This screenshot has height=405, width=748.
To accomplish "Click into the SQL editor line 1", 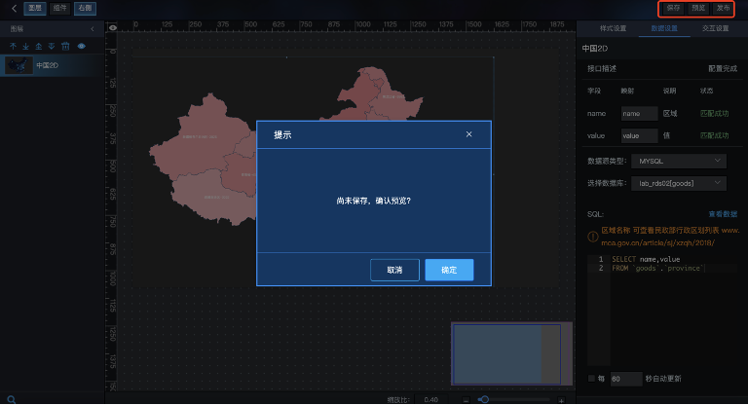I will [646, 260].
